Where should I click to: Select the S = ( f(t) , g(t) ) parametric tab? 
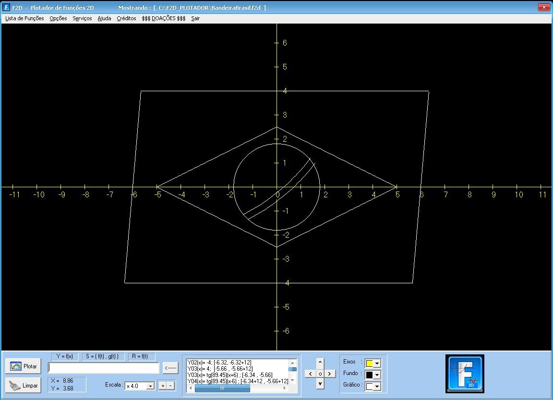102,357
